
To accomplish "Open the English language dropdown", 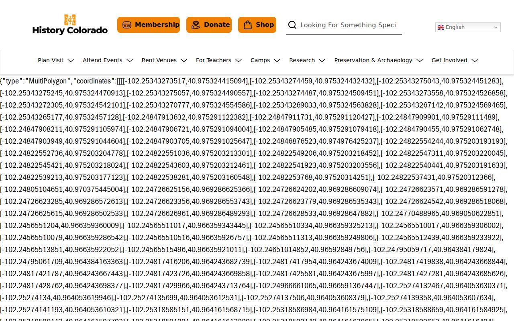I will point(468,27).
